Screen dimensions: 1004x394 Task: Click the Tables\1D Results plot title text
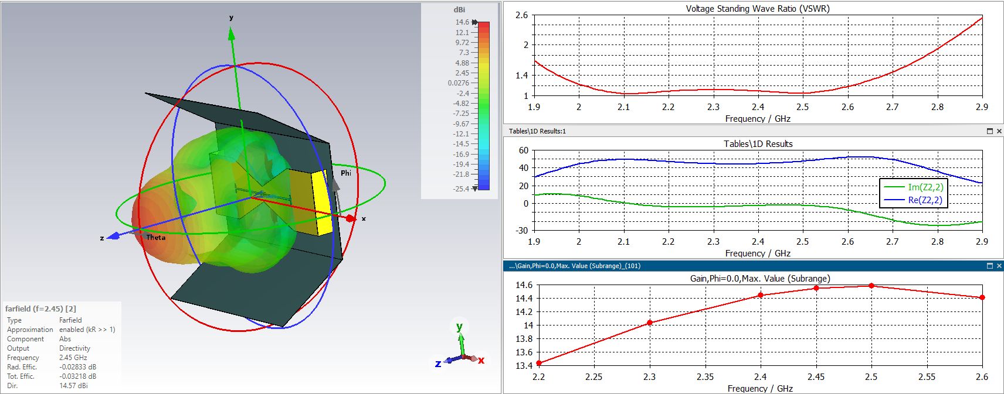[x=758, y=144]
